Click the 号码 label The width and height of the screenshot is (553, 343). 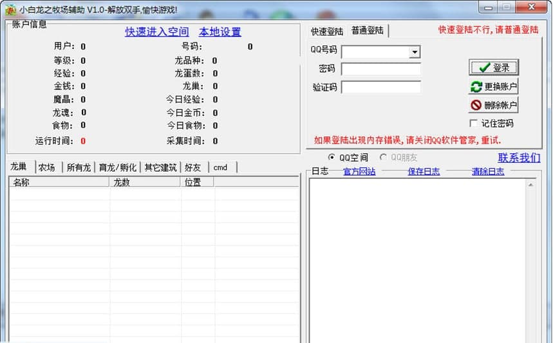(x=192, y=46)
